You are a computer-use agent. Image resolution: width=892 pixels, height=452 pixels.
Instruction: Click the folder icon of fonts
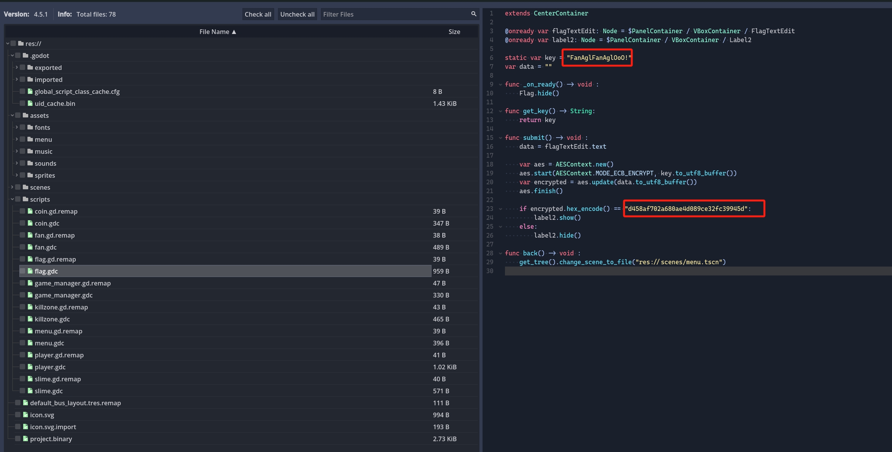30,127
